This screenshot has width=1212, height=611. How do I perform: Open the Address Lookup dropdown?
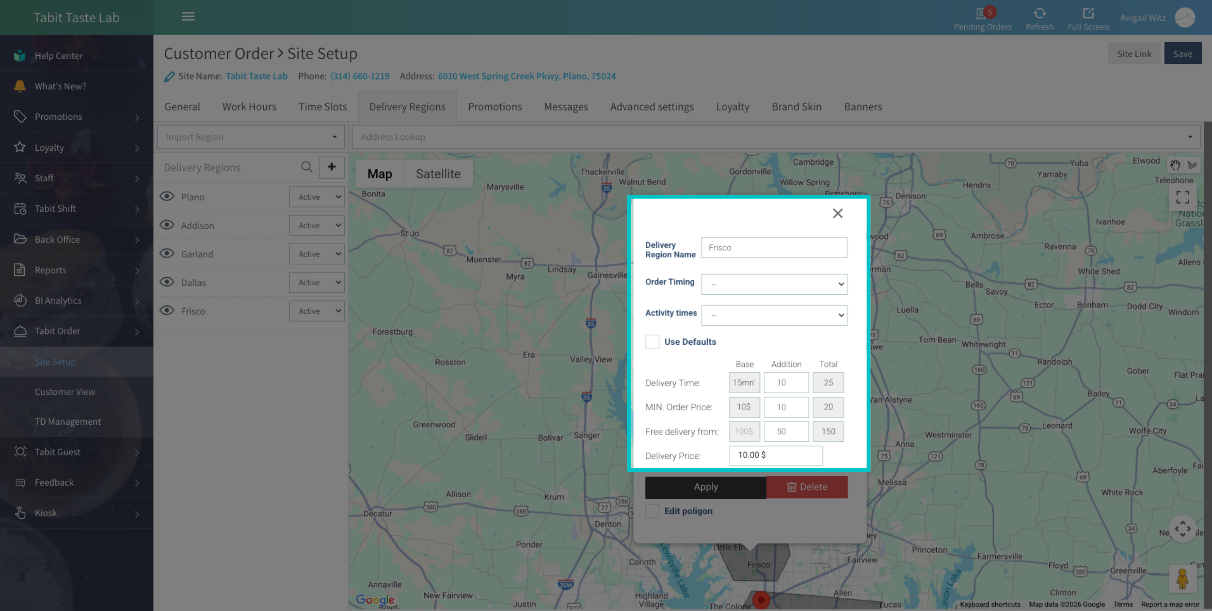click(x=776, y=137)
